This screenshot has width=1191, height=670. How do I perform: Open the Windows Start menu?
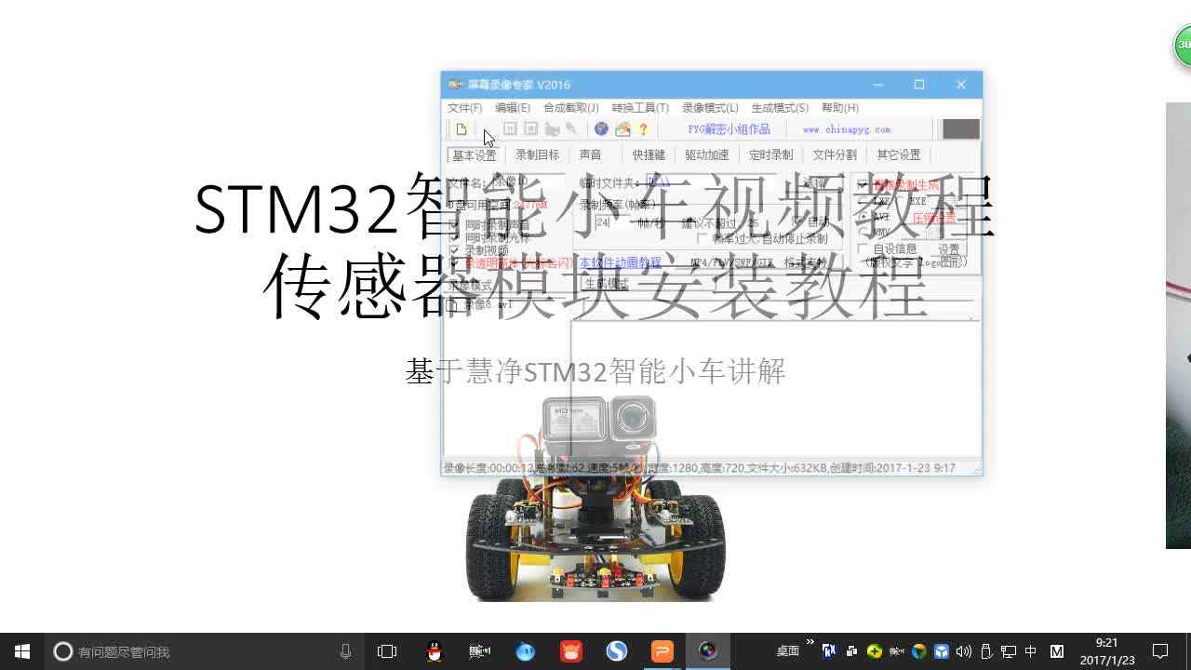[22, 651]
